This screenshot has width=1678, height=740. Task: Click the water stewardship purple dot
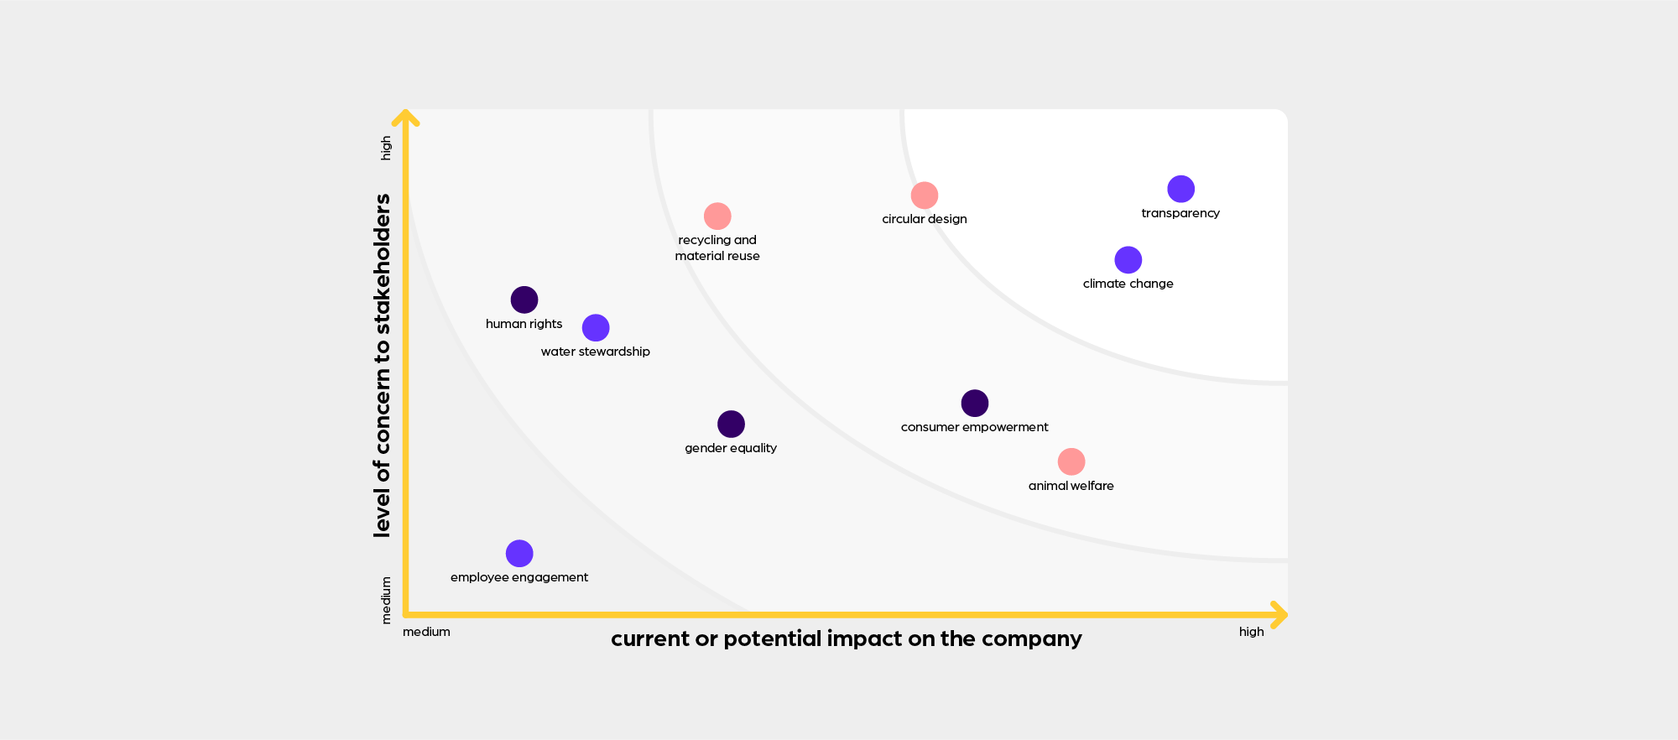596,328
